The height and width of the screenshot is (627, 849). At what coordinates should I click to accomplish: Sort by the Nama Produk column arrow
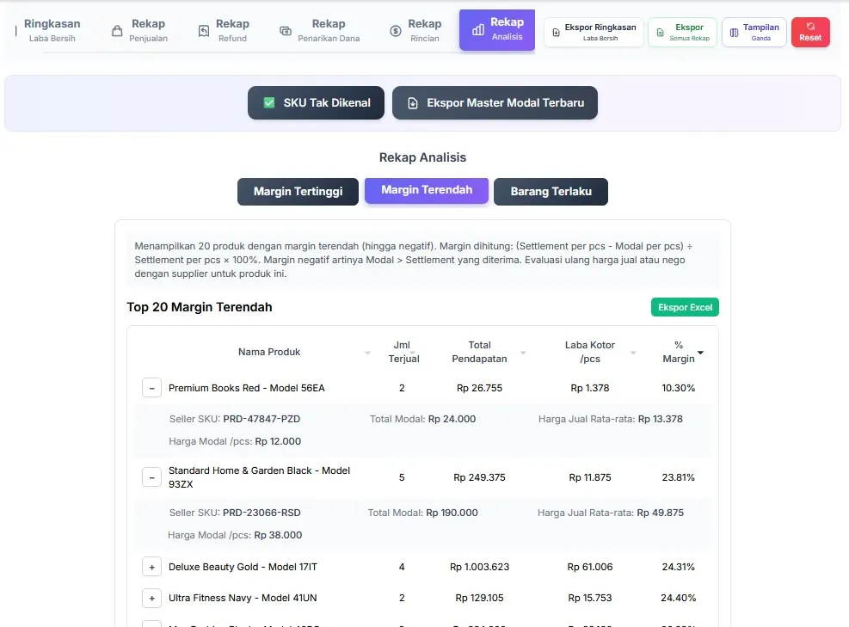(x=367, y=353)
